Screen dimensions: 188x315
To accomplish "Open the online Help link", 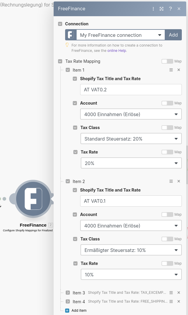I will (117, 51).
